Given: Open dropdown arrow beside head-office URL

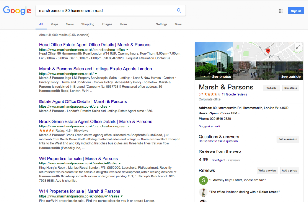Looking at the screenshot, I should (127, 50).
